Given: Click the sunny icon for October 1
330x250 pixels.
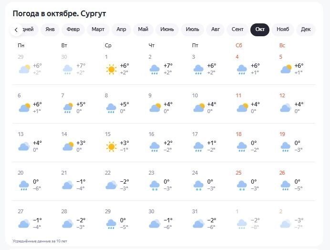Looking at the screenshot, I should click(111, 70).
